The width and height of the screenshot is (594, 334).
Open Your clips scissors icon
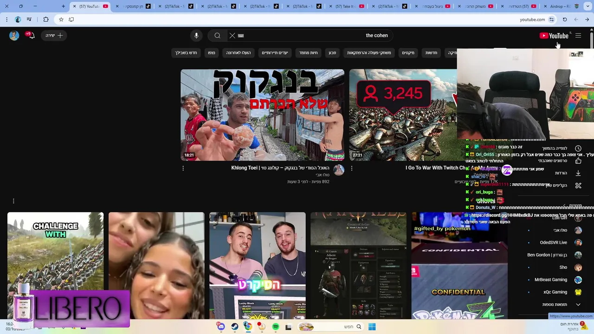pos(578,186)
